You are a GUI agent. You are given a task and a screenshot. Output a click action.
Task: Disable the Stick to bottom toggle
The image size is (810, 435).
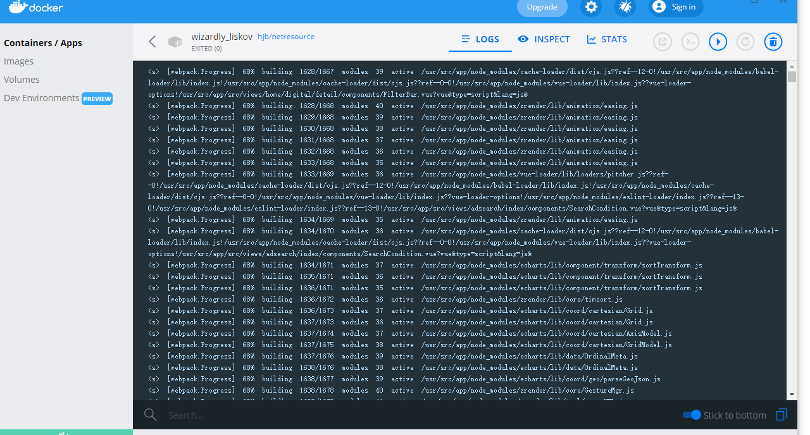point(692,415)
